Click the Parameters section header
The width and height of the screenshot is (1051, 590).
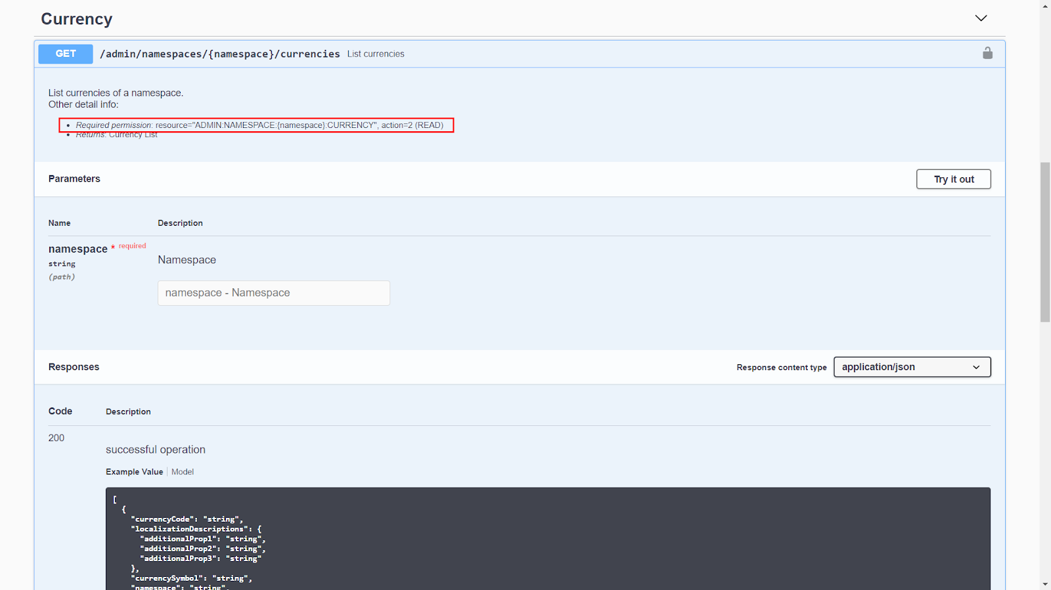74,179
